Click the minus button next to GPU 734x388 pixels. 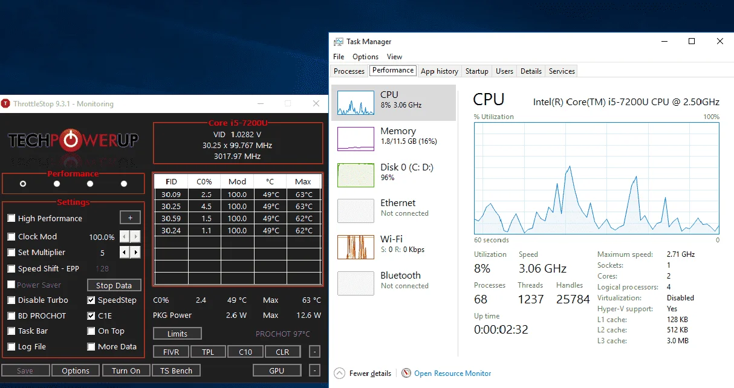coord(314,370)
